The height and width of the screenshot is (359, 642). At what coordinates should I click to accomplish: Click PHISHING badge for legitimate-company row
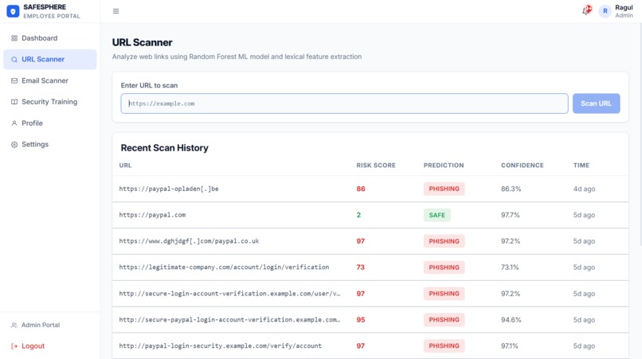click(444, 267)
